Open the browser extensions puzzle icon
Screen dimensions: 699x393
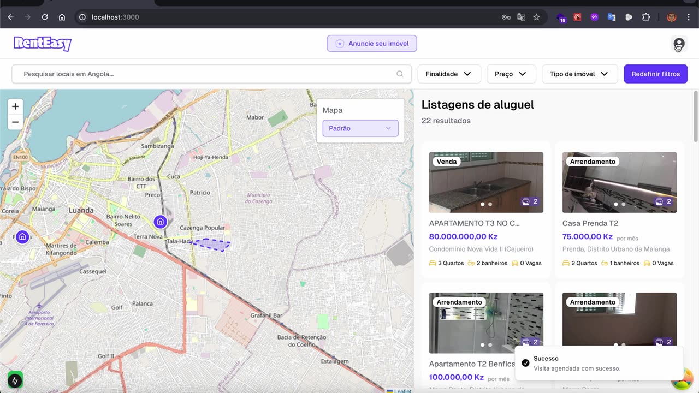coord(646,17)
